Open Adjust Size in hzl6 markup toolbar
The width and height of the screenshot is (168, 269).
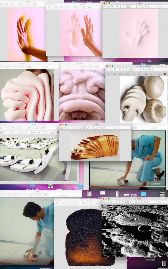(x=151, y=74)
